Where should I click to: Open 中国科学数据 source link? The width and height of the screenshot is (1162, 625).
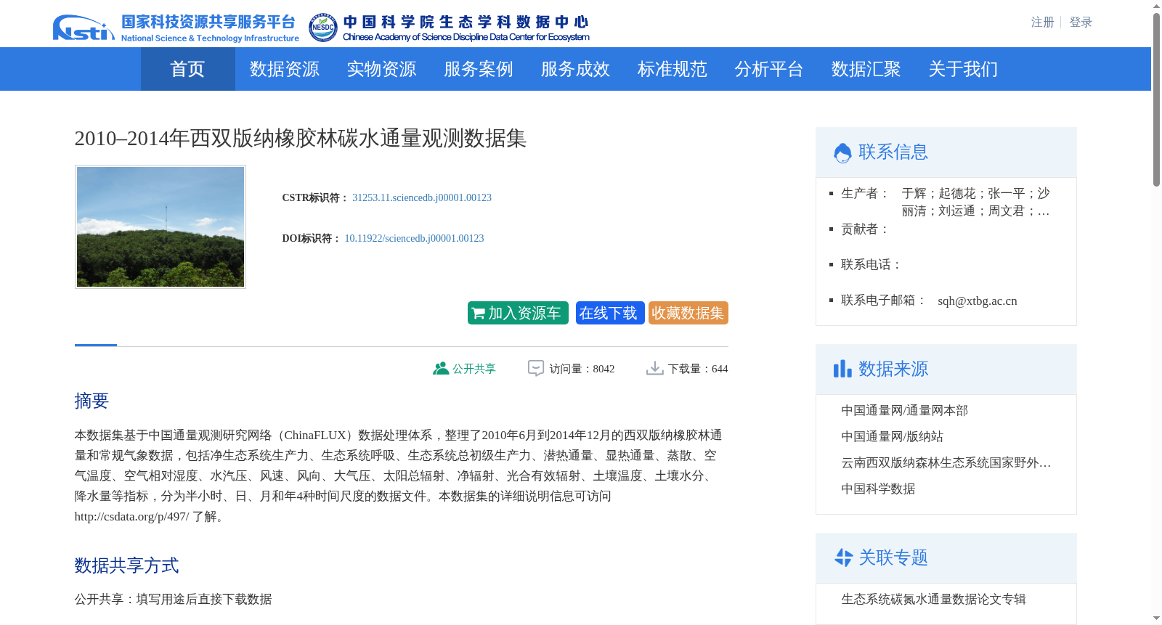[878, 489]
